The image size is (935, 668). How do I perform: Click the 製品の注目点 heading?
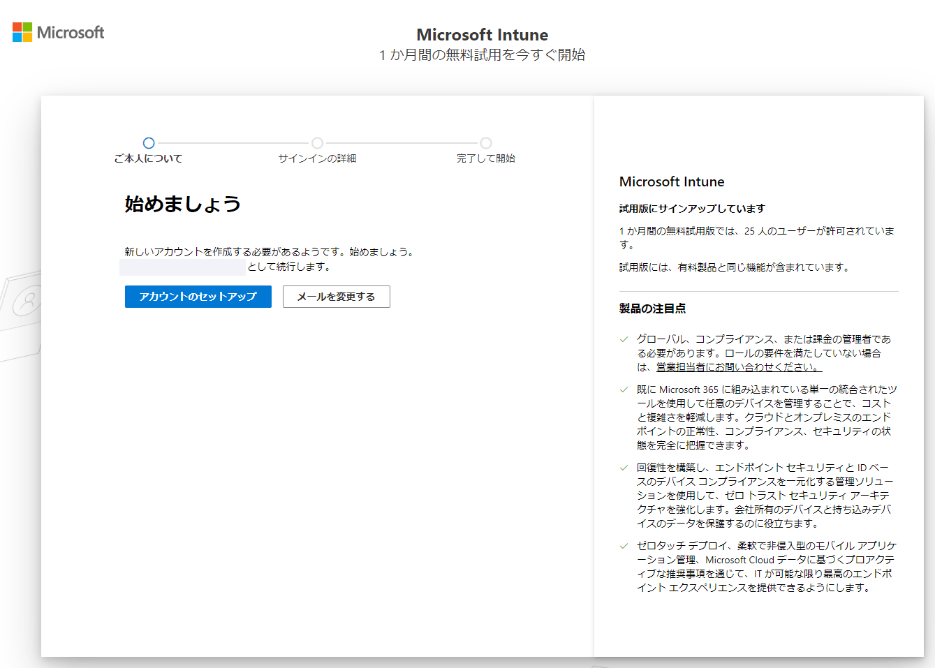coord(652,309)
